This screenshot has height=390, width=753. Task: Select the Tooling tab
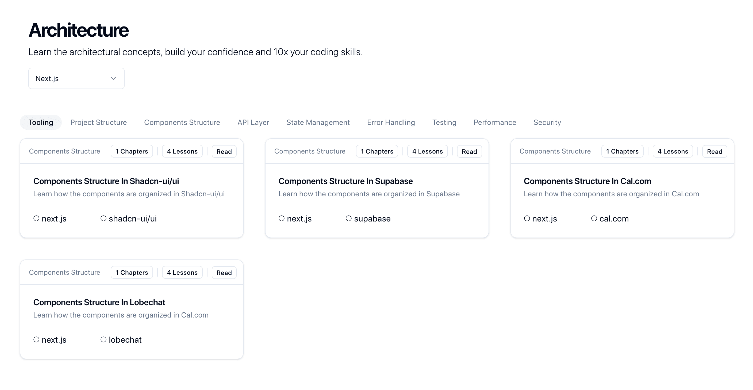[41, 122]
